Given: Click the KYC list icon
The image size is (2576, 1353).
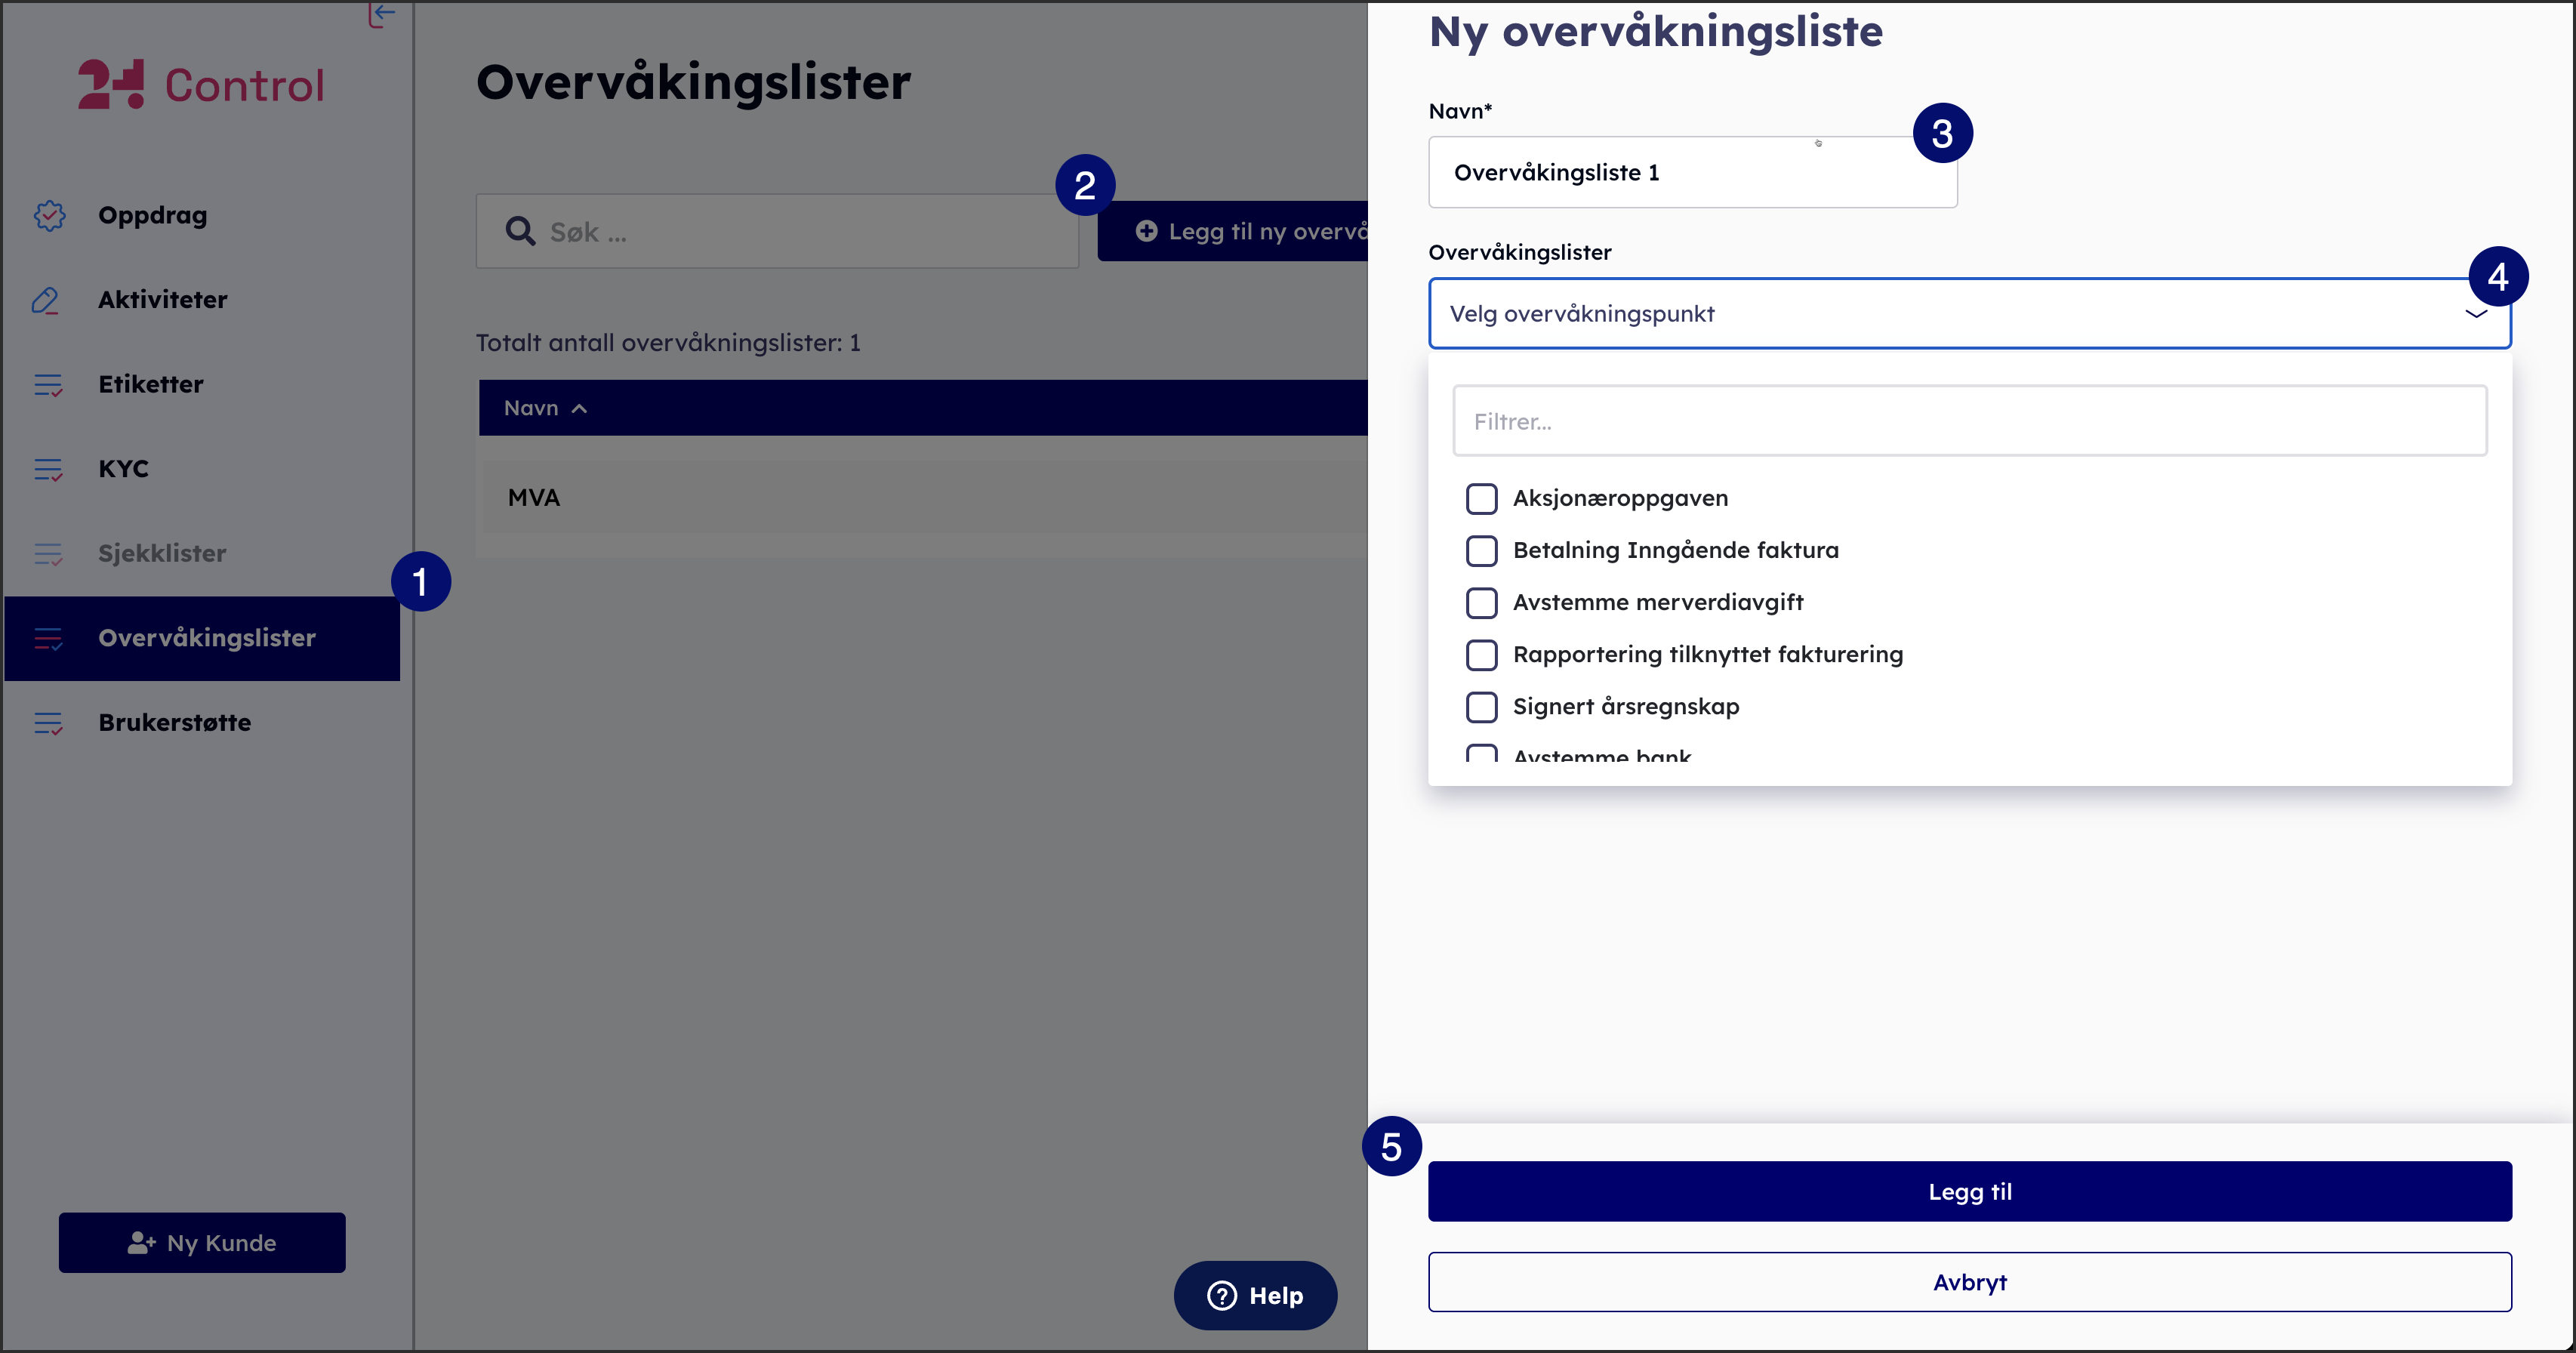Looking at the screenshot, I should coord(48,469).
